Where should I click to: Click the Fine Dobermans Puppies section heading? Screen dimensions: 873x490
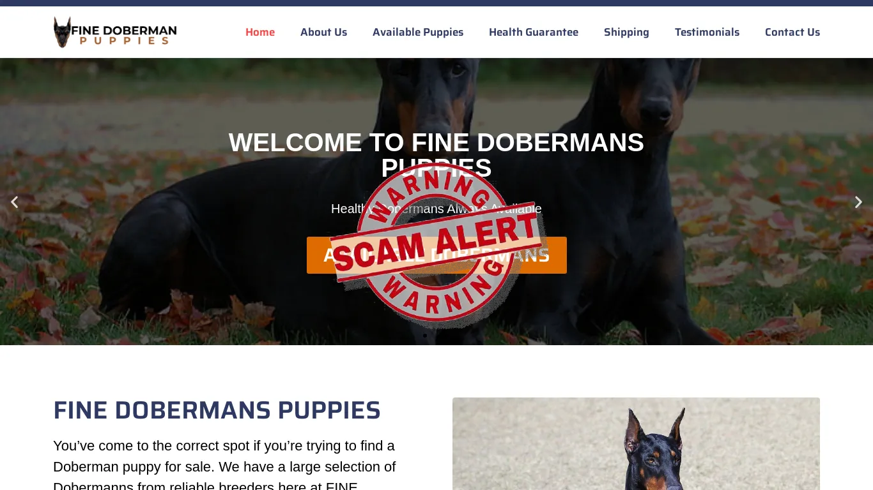pos(217,410)
